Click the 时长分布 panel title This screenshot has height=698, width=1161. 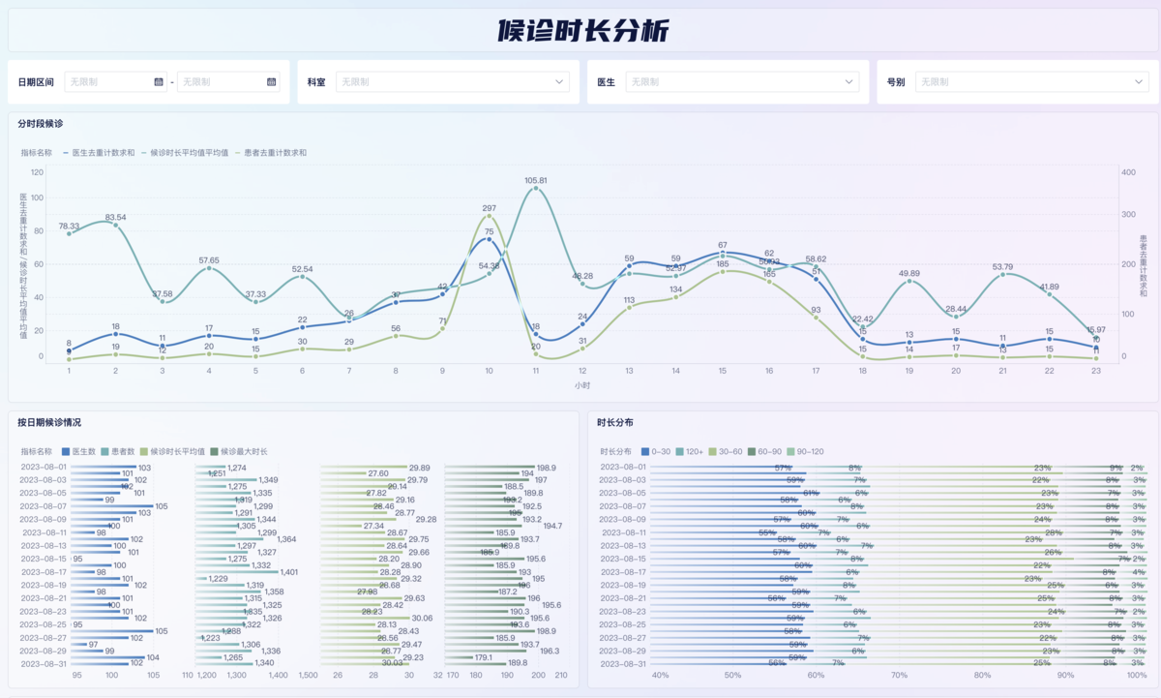614,423
